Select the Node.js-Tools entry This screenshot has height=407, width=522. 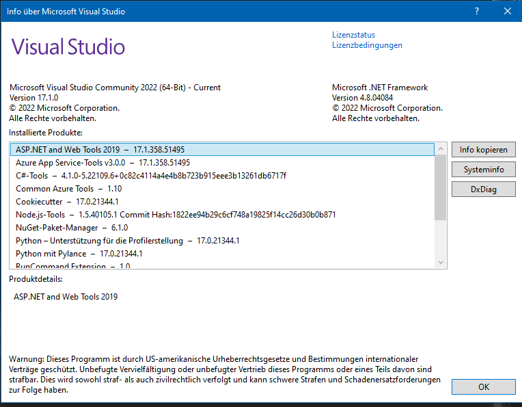point(222,215)
